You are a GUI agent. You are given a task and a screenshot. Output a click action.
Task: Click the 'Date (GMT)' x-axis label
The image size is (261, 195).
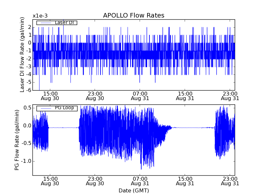pos(133,190)
